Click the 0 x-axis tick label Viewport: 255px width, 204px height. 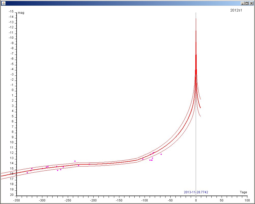click(196, 200)
